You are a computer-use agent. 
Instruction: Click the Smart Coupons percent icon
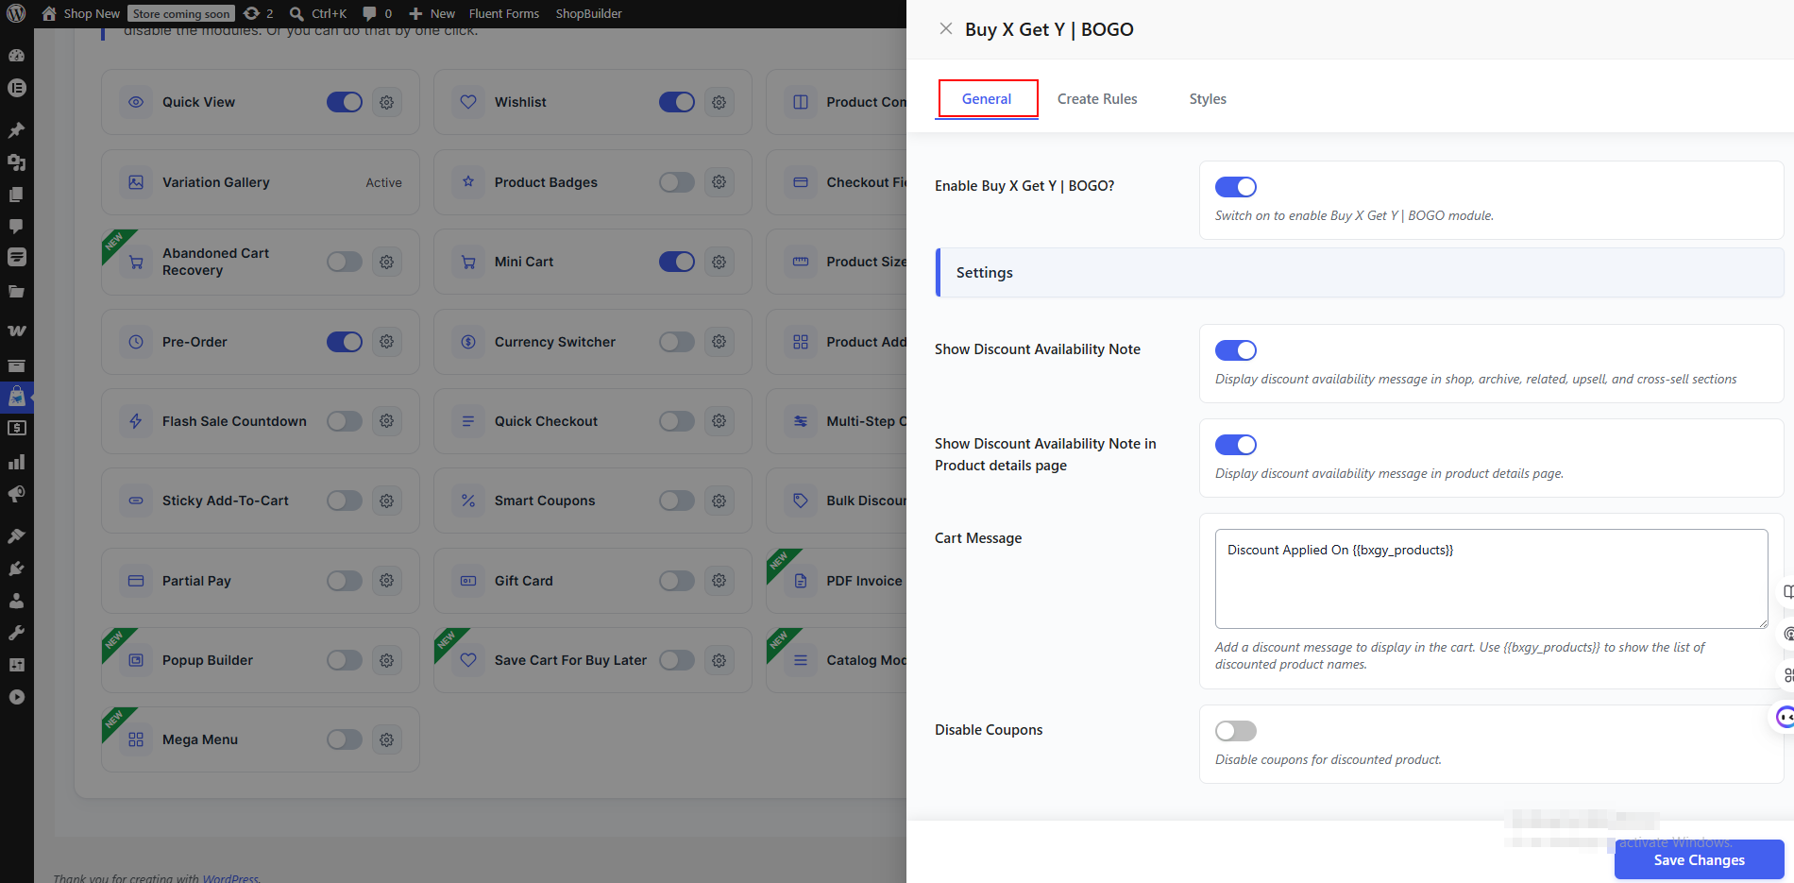468,501
